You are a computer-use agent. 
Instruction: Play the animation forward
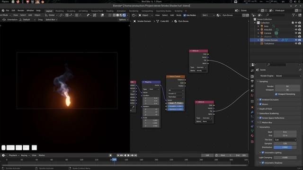[x=128, y=155]
